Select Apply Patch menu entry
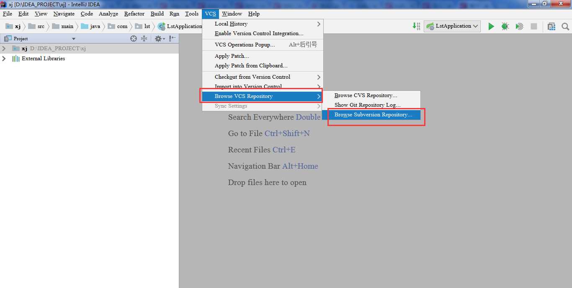 coord(263,56)
